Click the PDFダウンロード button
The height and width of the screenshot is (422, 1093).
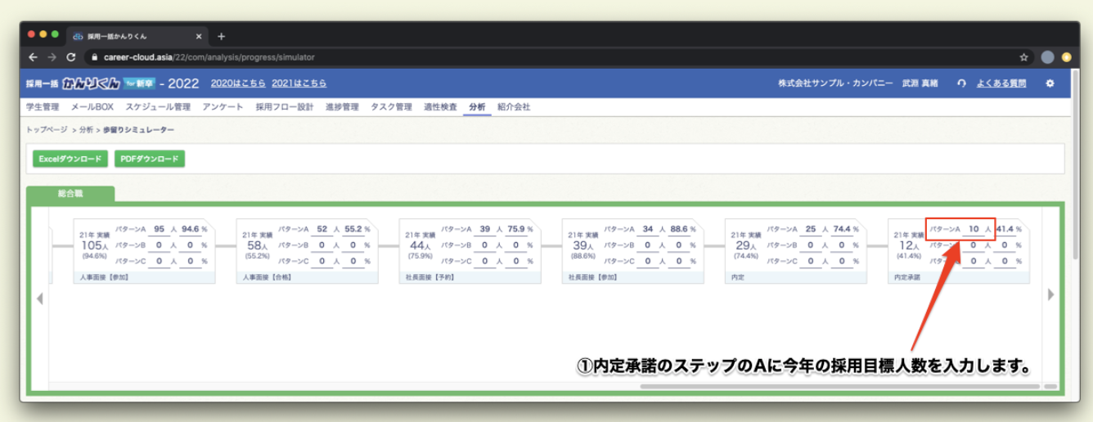click(149, 159)
